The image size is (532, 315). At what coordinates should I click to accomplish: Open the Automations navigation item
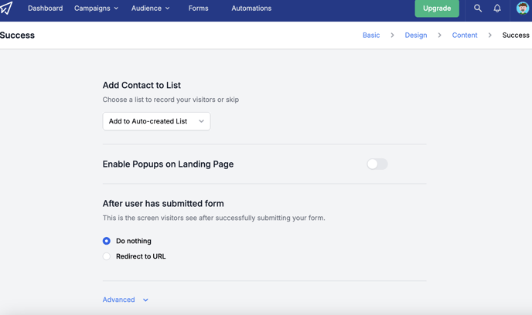click(x=251, y=8)
